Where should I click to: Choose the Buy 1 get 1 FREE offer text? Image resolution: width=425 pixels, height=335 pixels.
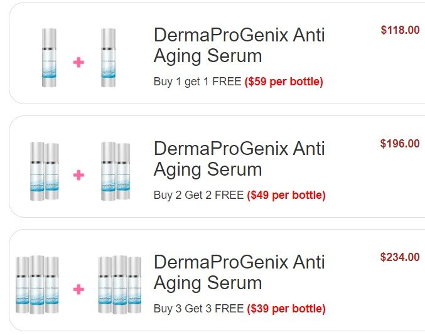(x=197, y=82)
